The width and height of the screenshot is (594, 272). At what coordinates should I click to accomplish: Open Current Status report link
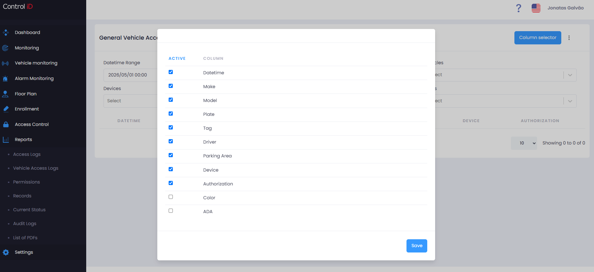click(29, 210)
